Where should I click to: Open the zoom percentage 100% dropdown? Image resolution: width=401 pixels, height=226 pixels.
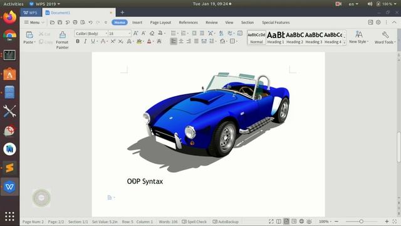pyautogui.click(x=325, y=222)
